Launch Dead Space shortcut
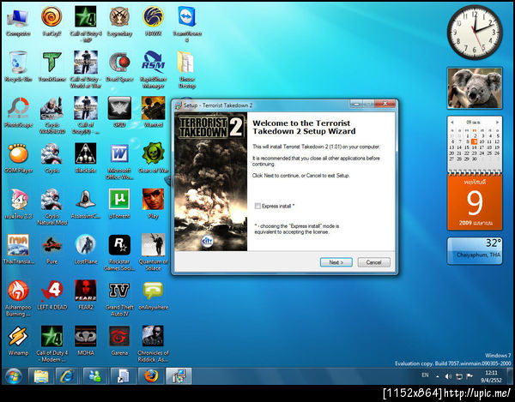The height and width of the screenshot is (402, 515). pyautogui.click(x=119, y=67)
